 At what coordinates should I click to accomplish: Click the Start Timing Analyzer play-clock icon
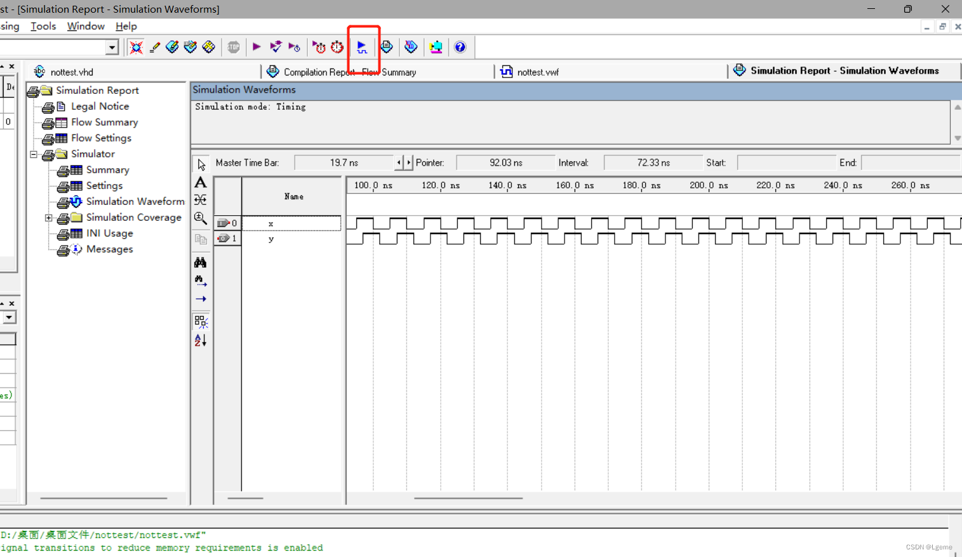(294, 47)
